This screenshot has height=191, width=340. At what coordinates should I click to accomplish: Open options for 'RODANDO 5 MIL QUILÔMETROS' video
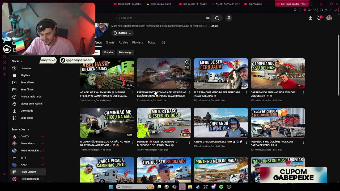click(303, 142)
